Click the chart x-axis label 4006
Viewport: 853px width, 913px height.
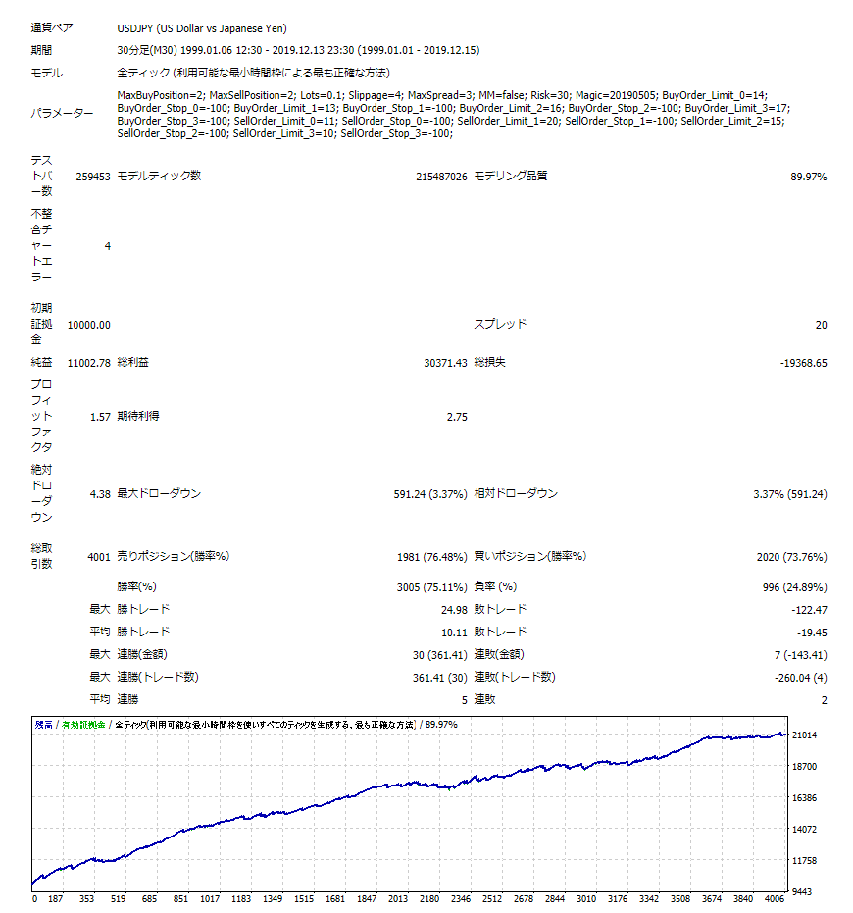click(775, 899)
